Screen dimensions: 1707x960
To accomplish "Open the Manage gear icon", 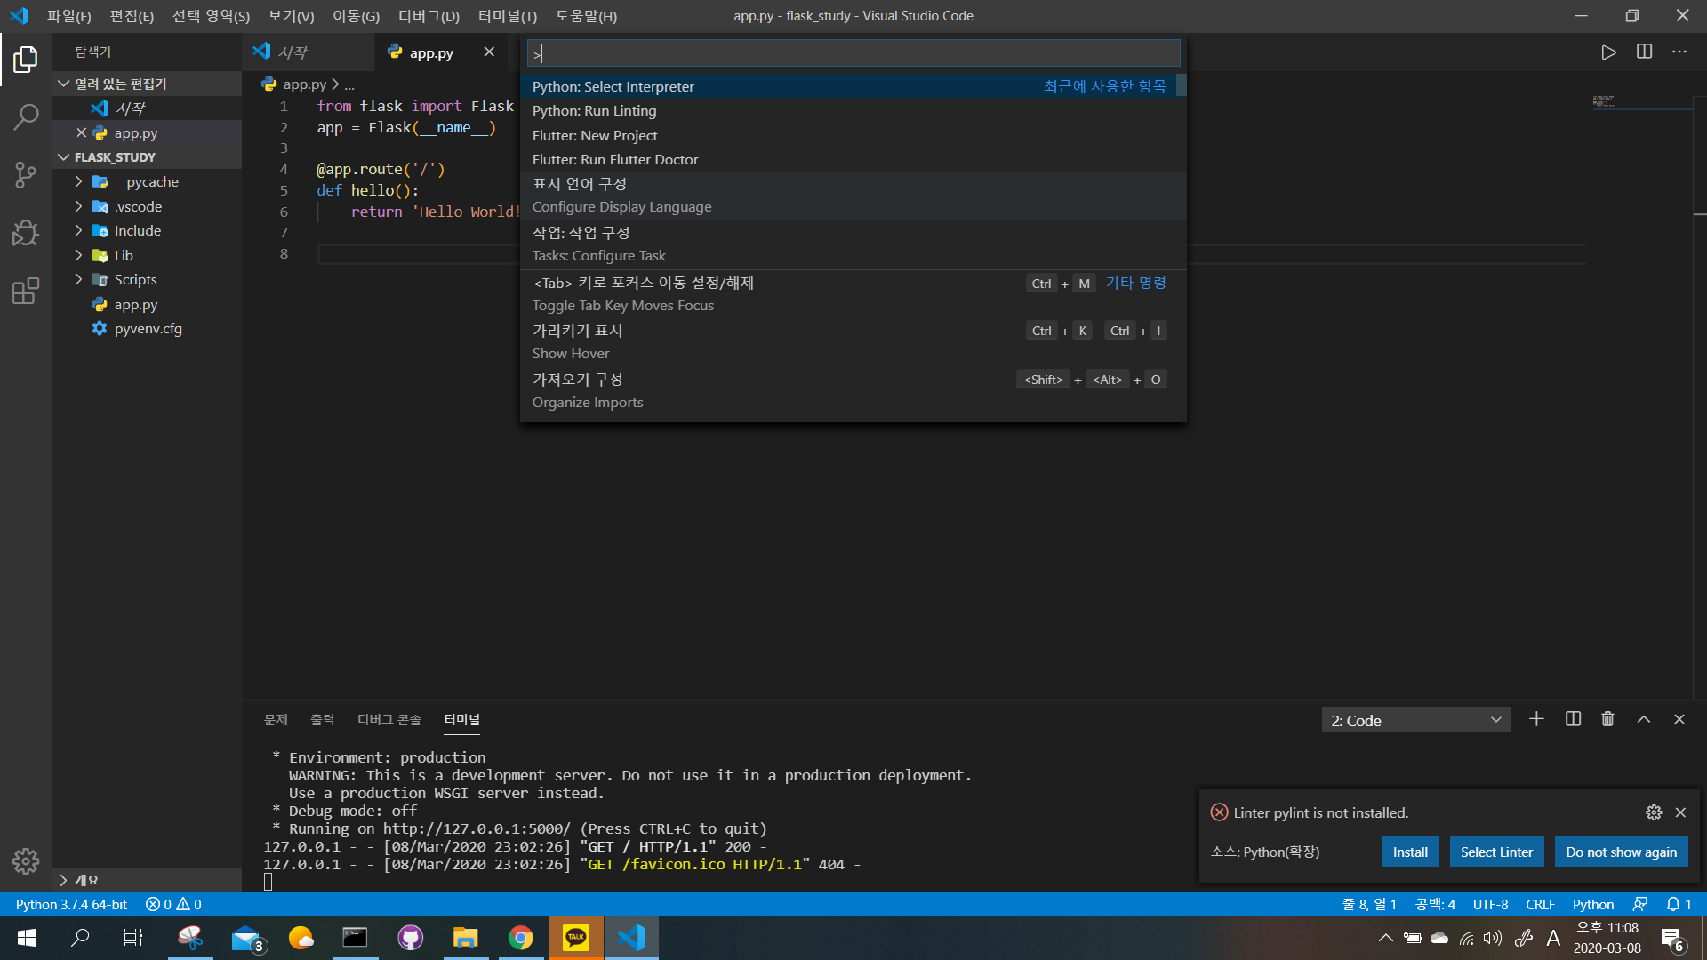I will [26, 860].
